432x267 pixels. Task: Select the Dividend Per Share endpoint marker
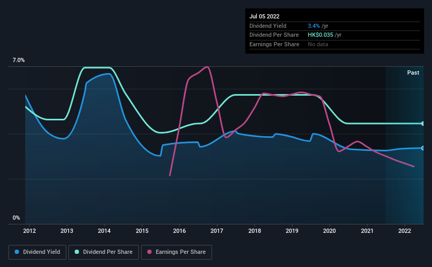(x=423, y=124)
